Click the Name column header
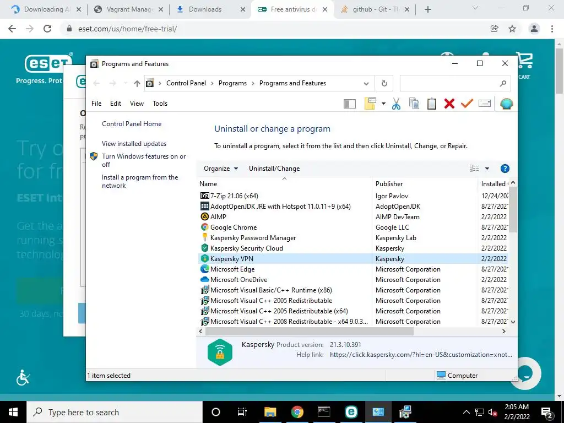The height and width of the screenshot is (423, 564). pos(284,183)
